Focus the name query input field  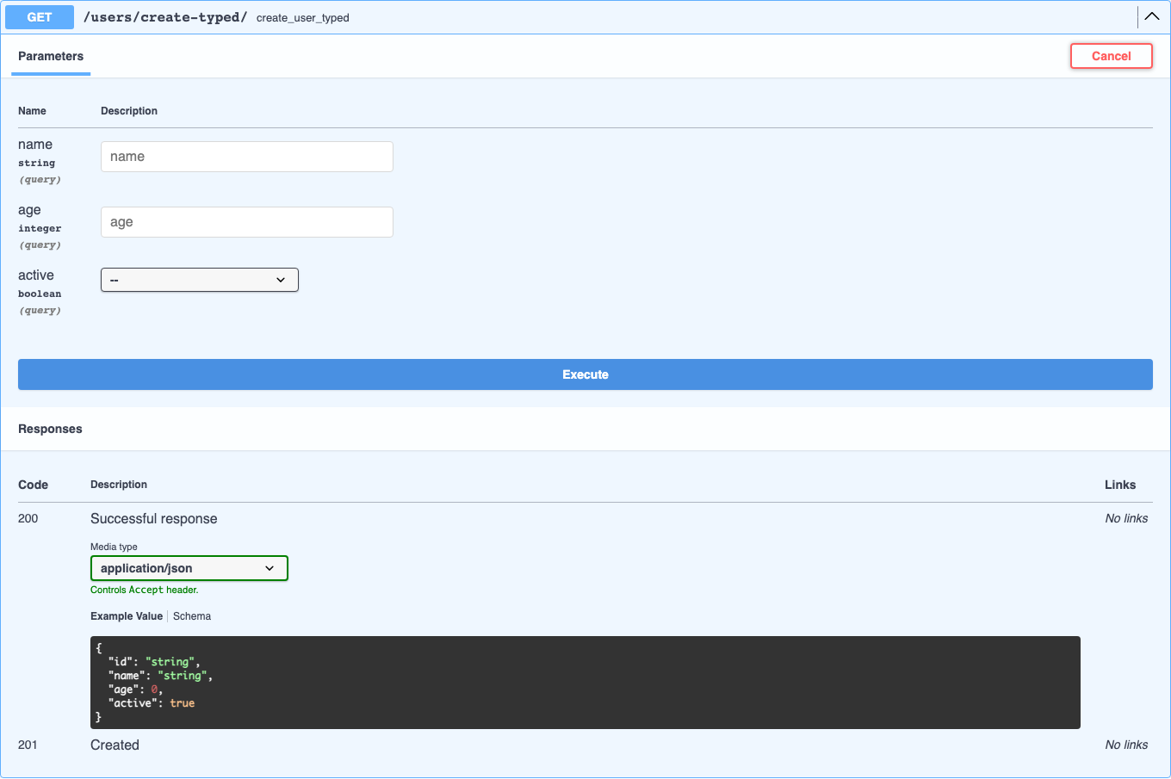point(247,157)
